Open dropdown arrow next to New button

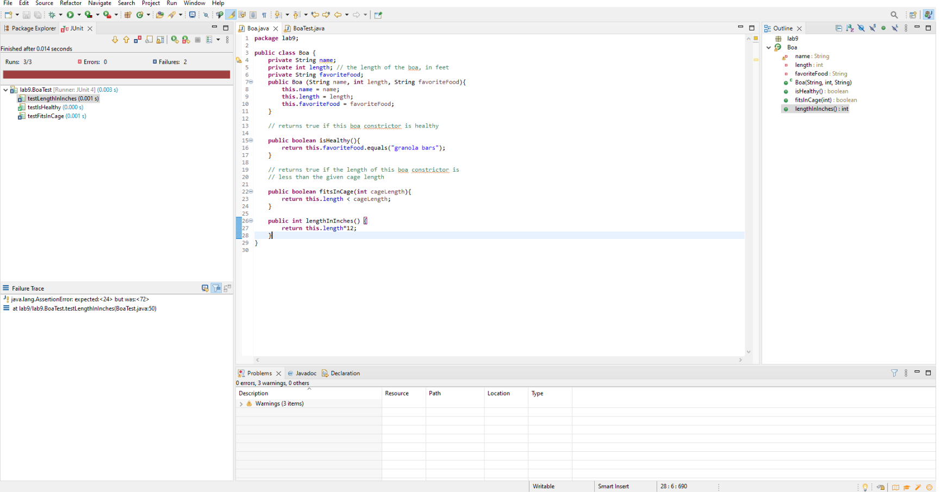tap(17, 15)
